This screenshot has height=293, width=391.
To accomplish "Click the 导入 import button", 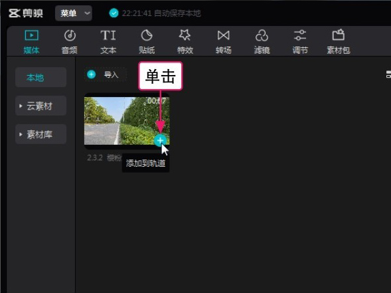I will [x=106, y=74].
